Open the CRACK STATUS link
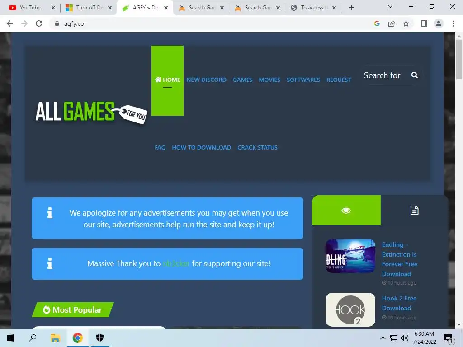 pos(257,148)
